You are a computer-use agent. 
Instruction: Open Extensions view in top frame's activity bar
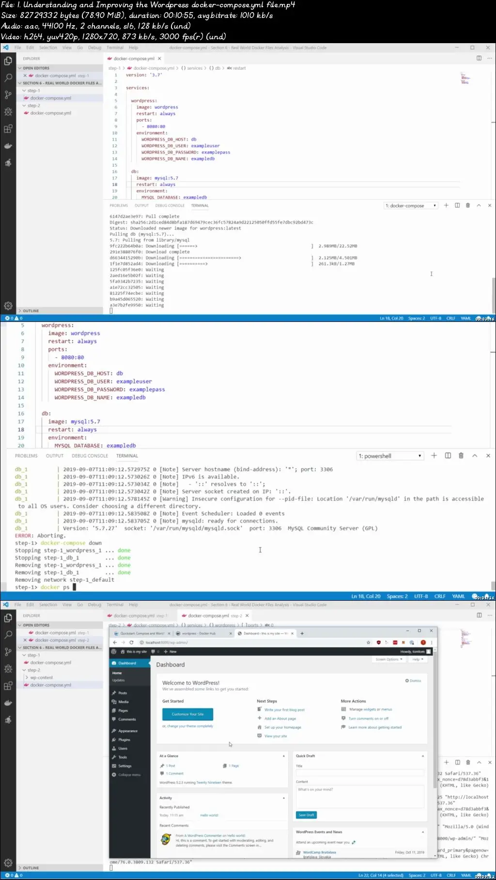click(x=8, y=129)
